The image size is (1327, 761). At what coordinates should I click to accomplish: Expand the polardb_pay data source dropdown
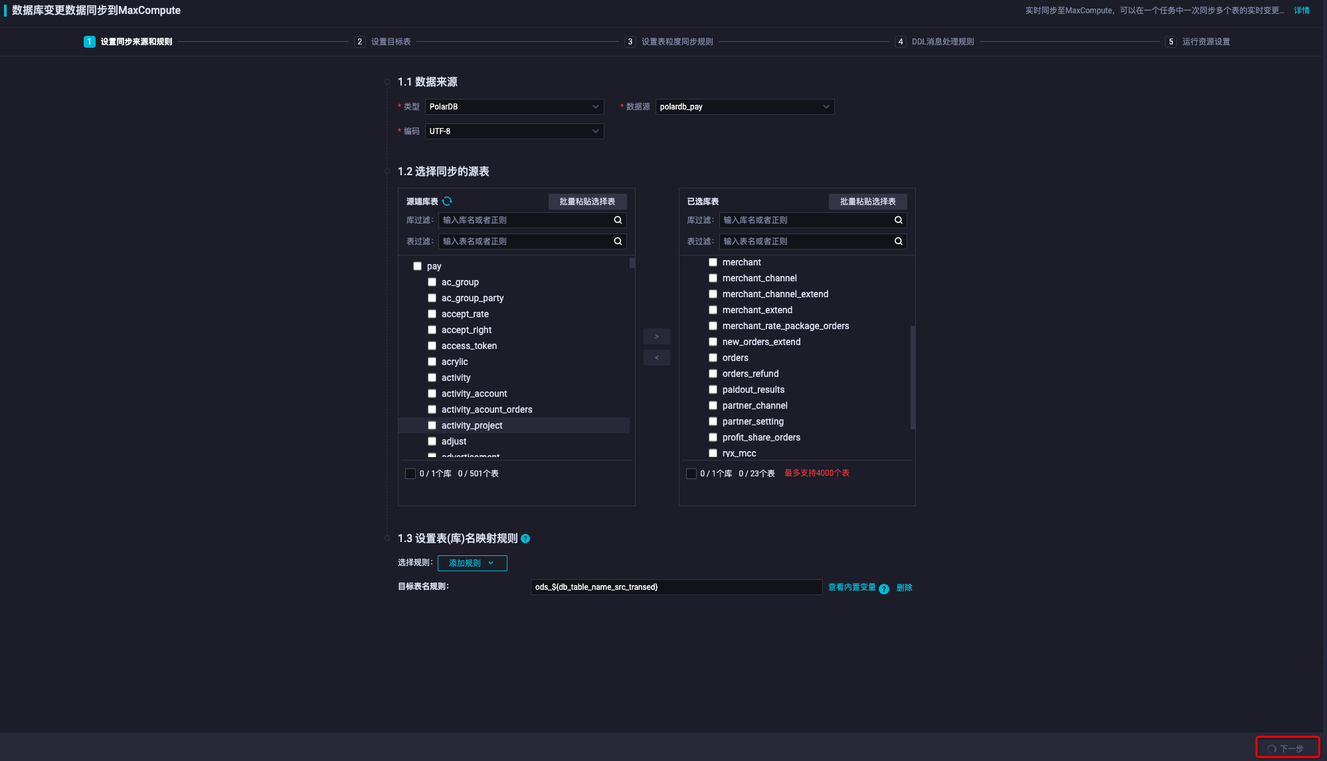tap(744, 107)
